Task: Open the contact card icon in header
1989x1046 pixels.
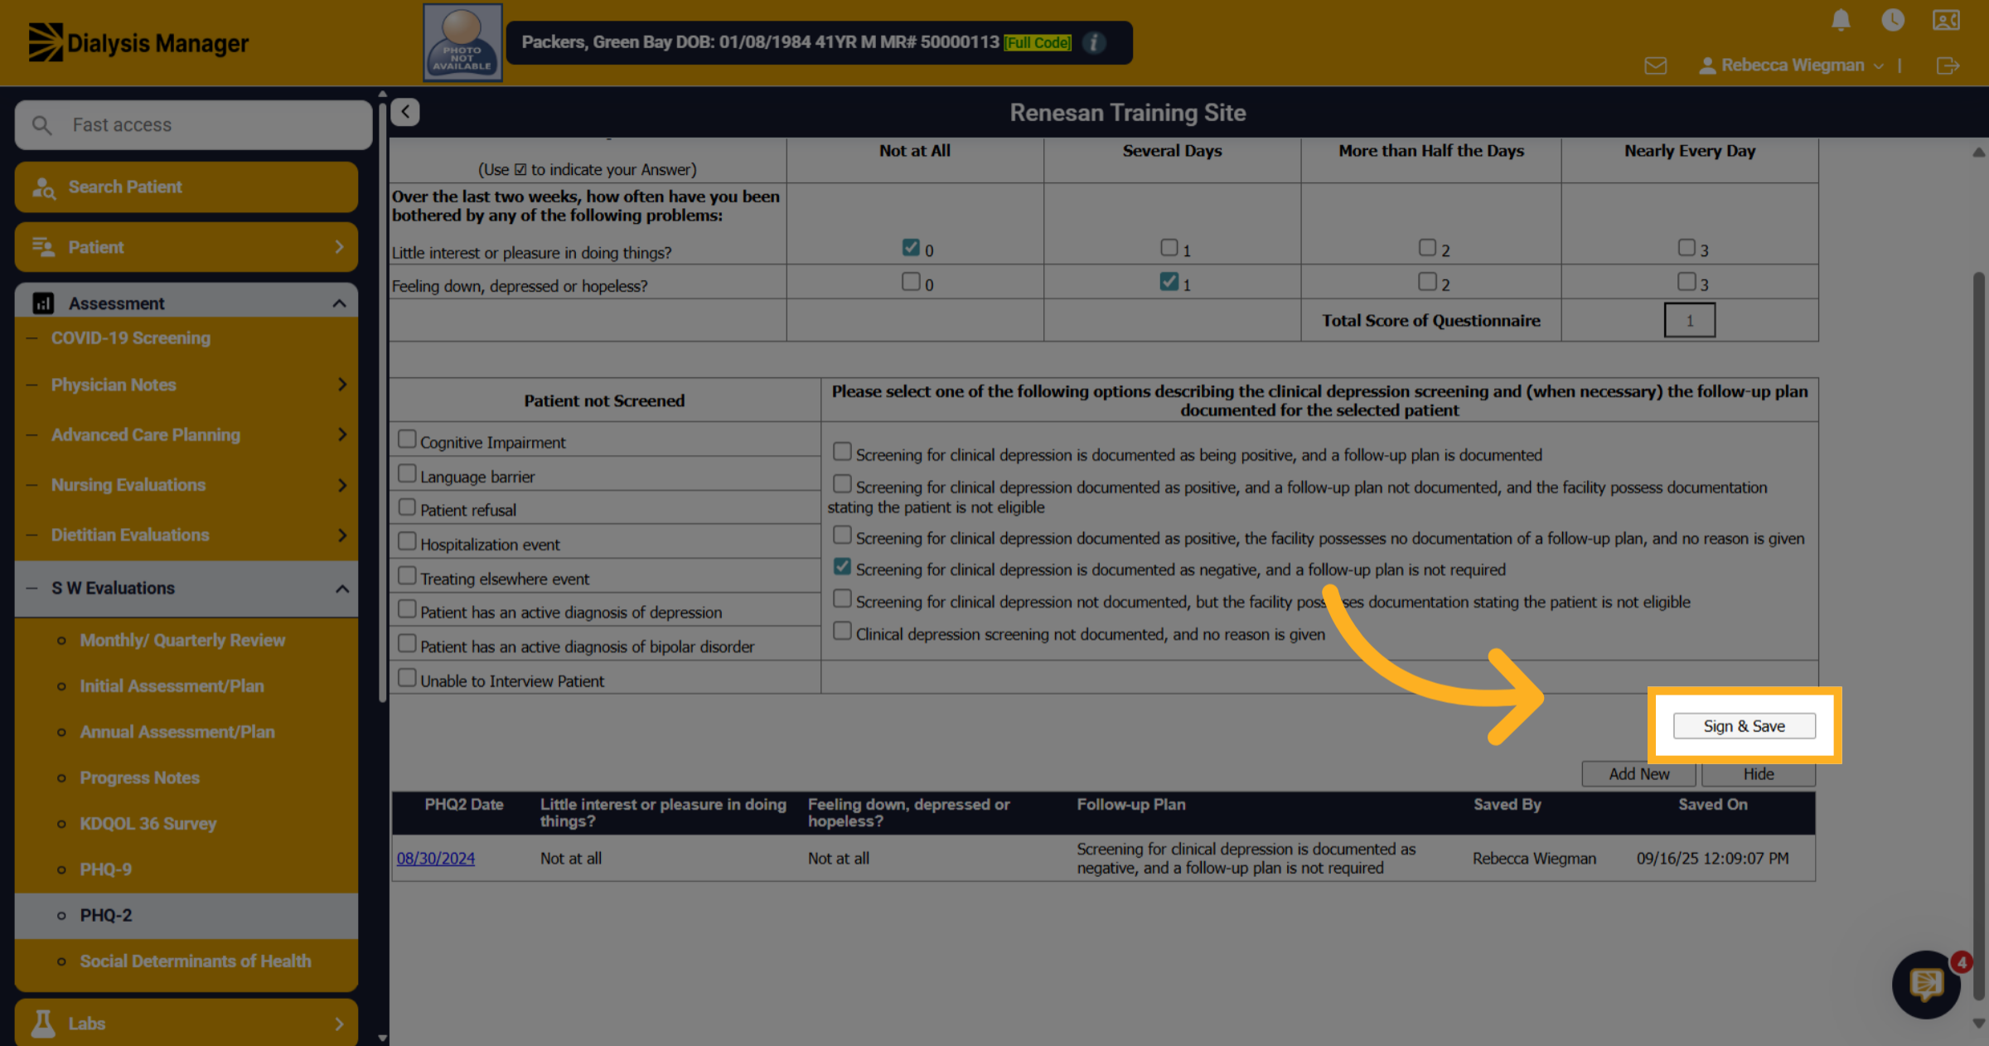Action: point(1946,20)
